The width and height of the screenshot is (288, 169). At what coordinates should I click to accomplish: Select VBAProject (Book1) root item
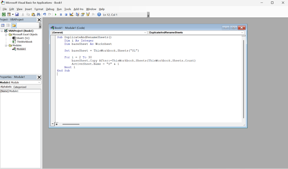21,31
